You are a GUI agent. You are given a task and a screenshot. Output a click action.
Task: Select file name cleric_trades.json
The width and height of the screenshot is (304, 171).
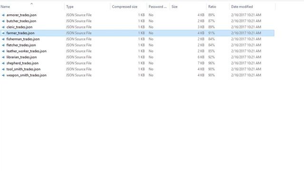tap(19, 27)
